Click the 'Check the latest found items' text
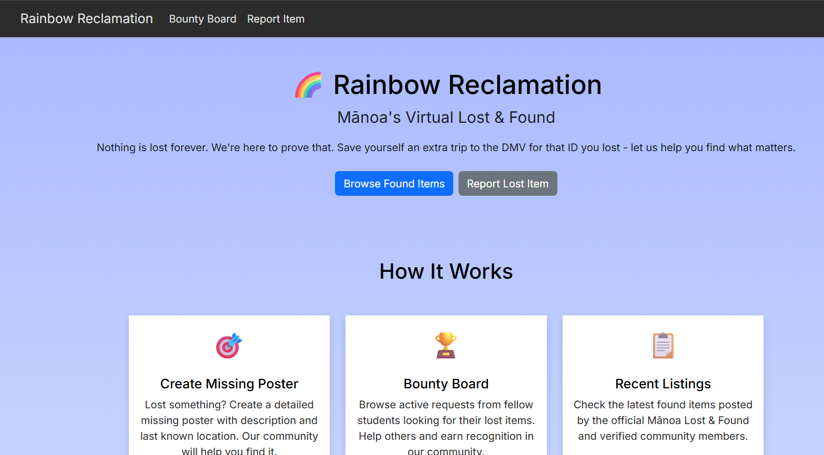The height and width of the screenshot is (455, 824). pos(663,420)
